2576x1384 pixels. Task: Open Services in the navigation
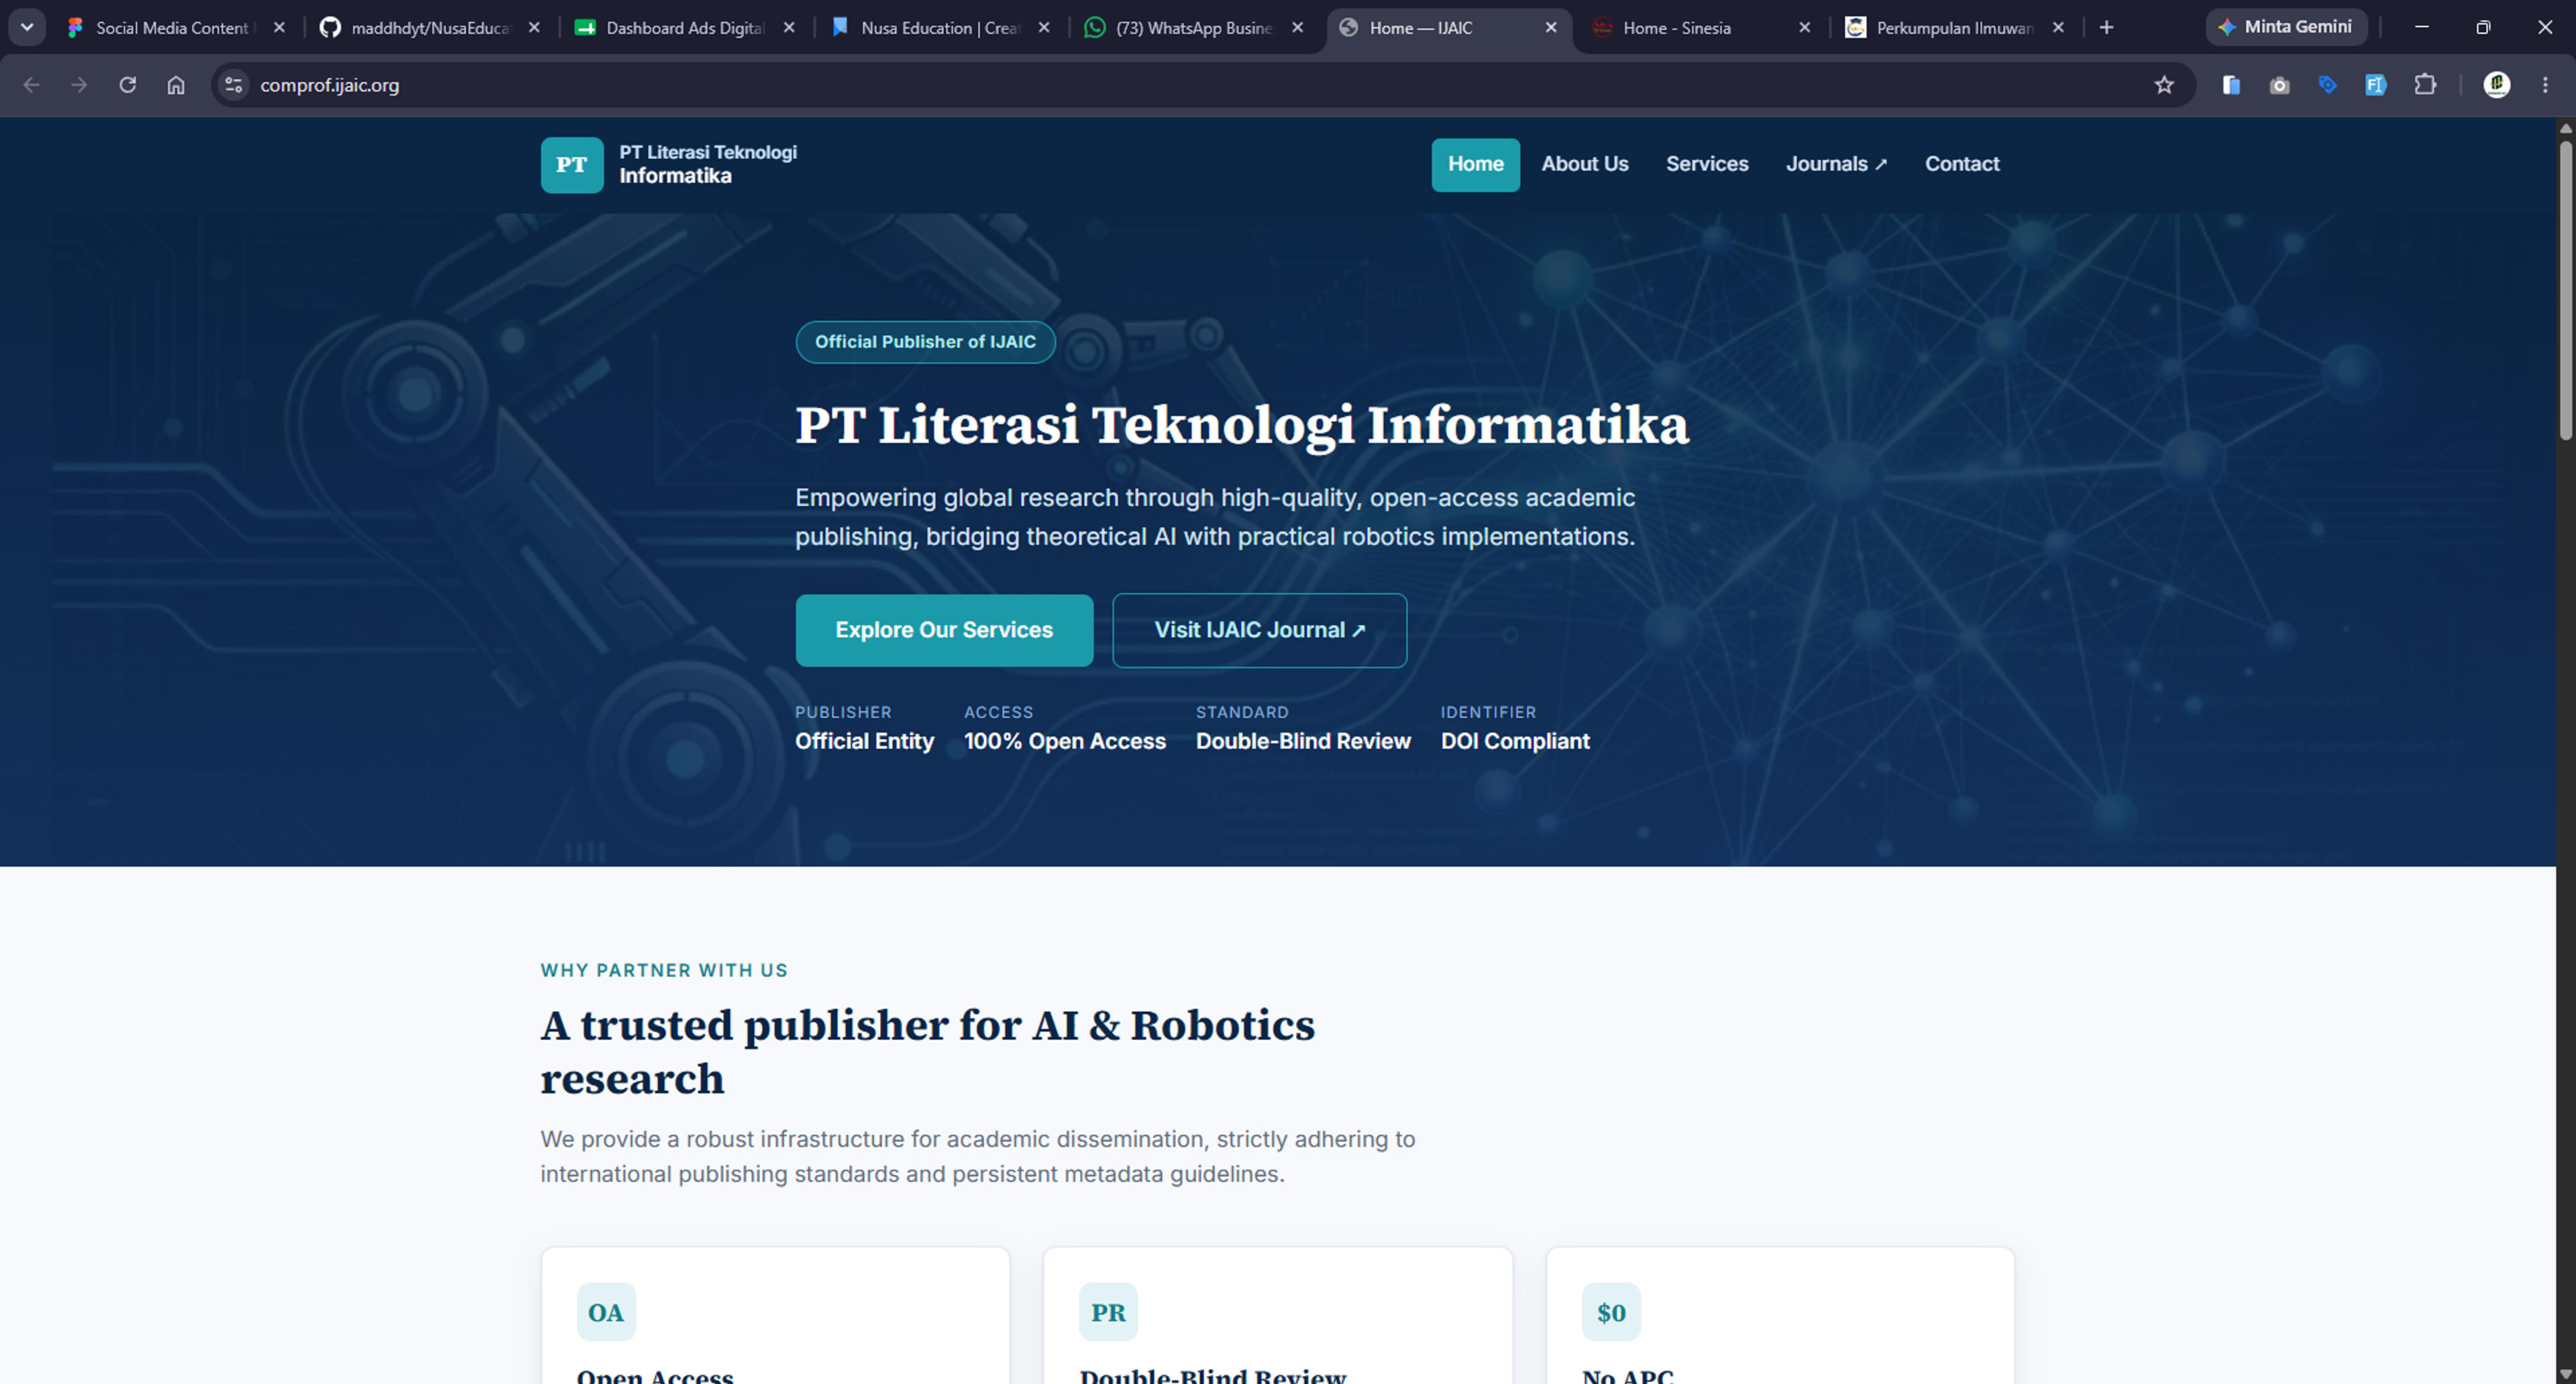click(1707, 164)
